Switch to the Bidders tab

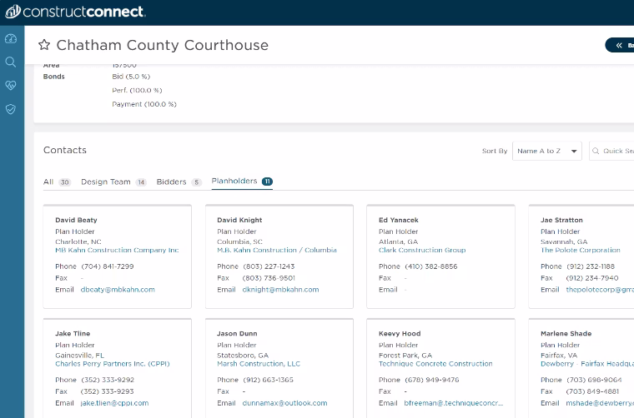point(179,182)
